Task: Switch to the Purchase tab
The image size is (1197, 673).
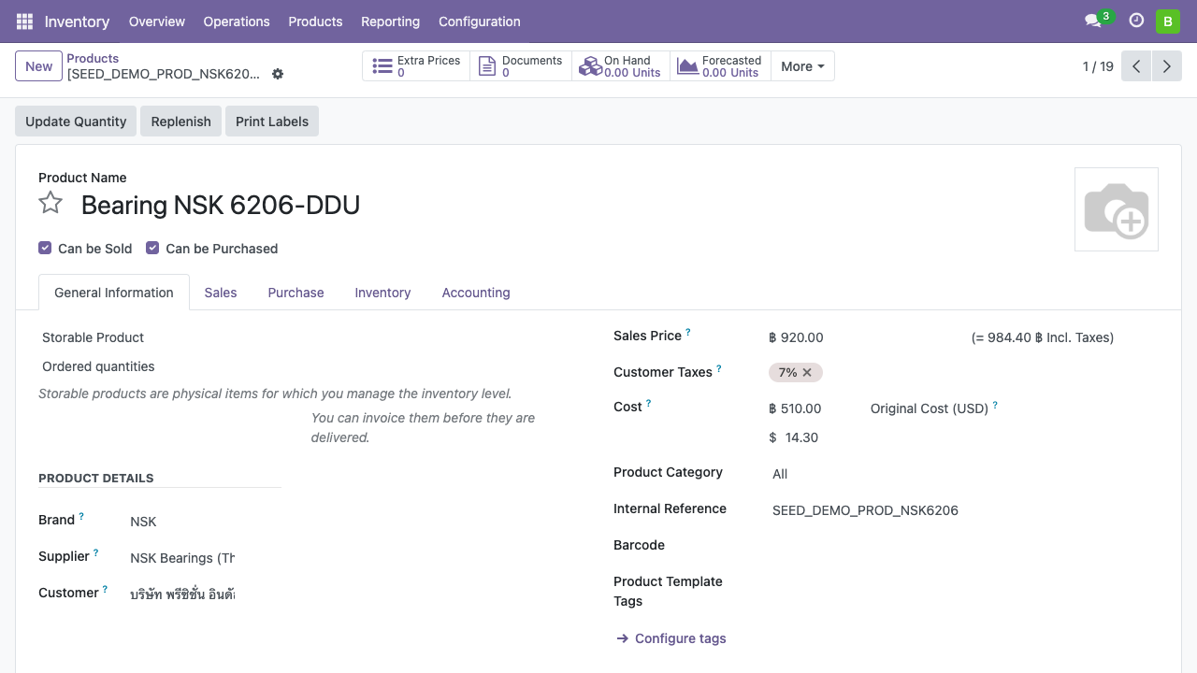Action: [x=296, y=293]
